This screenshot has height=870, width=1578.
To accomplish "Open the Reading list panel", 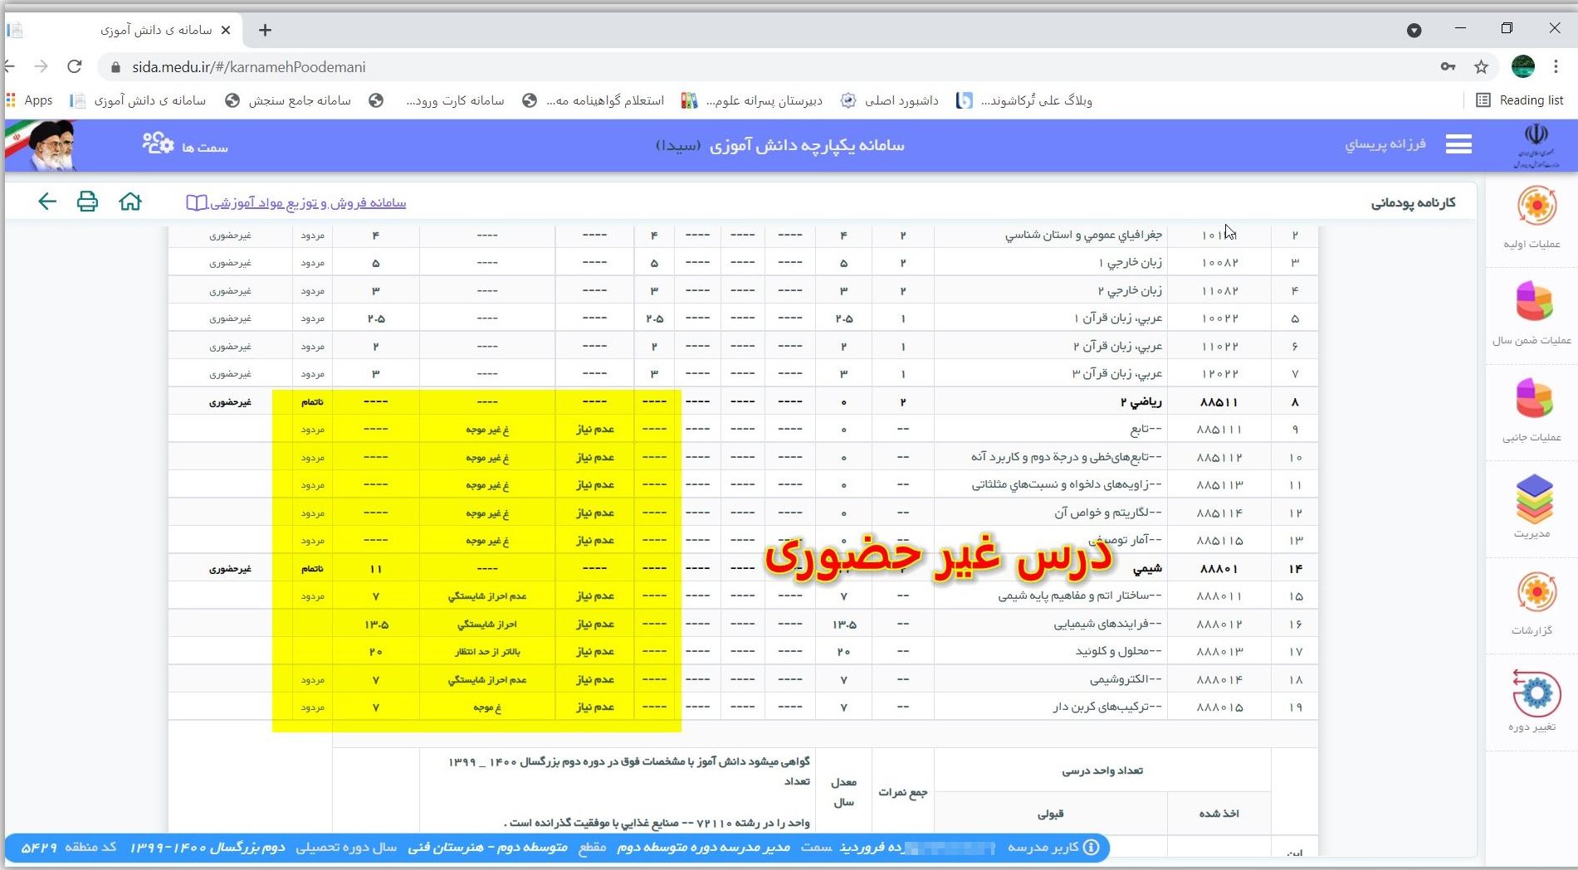I will click(1520, 100).
